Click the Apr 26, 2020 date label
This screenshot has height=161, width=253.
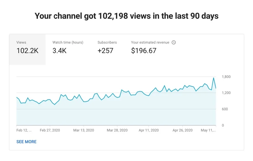point(182,130)
